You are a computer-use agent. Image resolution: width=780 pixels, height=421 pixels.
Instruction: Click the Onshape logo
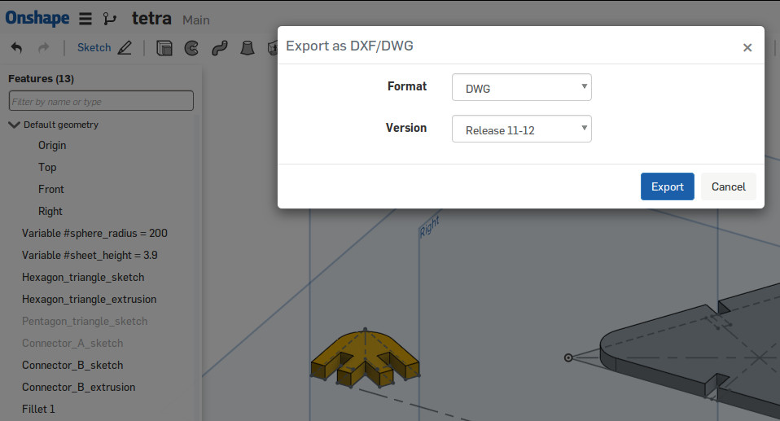click(37, 19)
